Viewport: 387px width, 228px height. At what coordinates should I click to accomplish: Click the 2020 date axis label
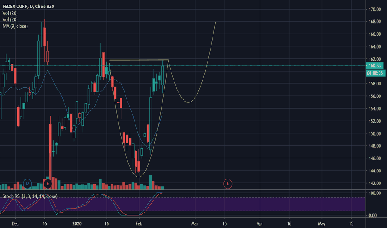click(x=77, y=223)
